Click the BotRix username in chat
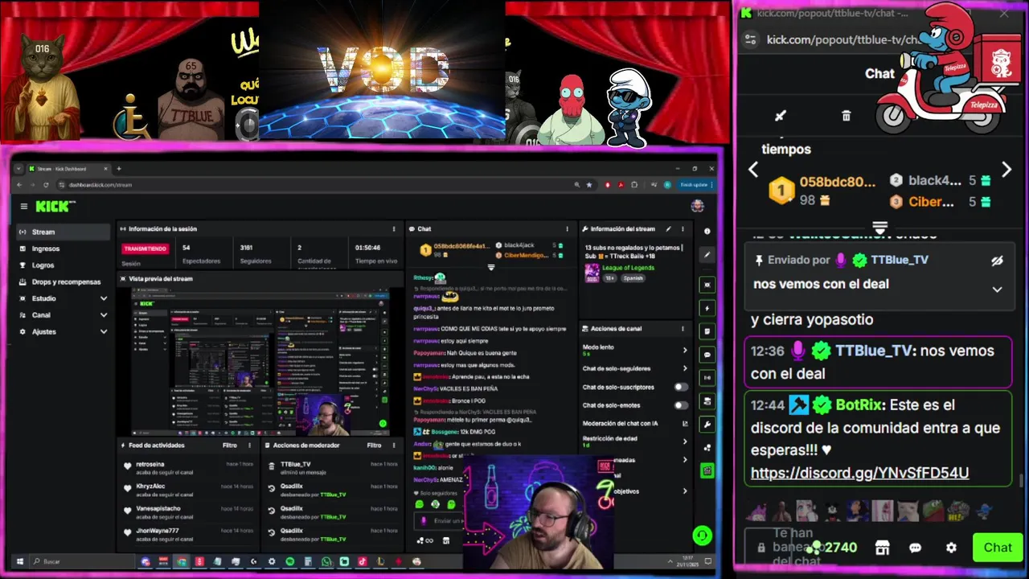The width and height of the screenshot is (1029, 579). [860, 404]
